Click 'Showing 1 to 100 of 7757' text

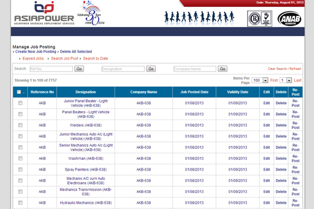click(36, 80)
